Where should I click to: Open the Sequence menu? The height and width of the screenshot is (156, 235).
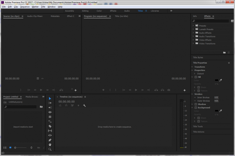(25, 7)
